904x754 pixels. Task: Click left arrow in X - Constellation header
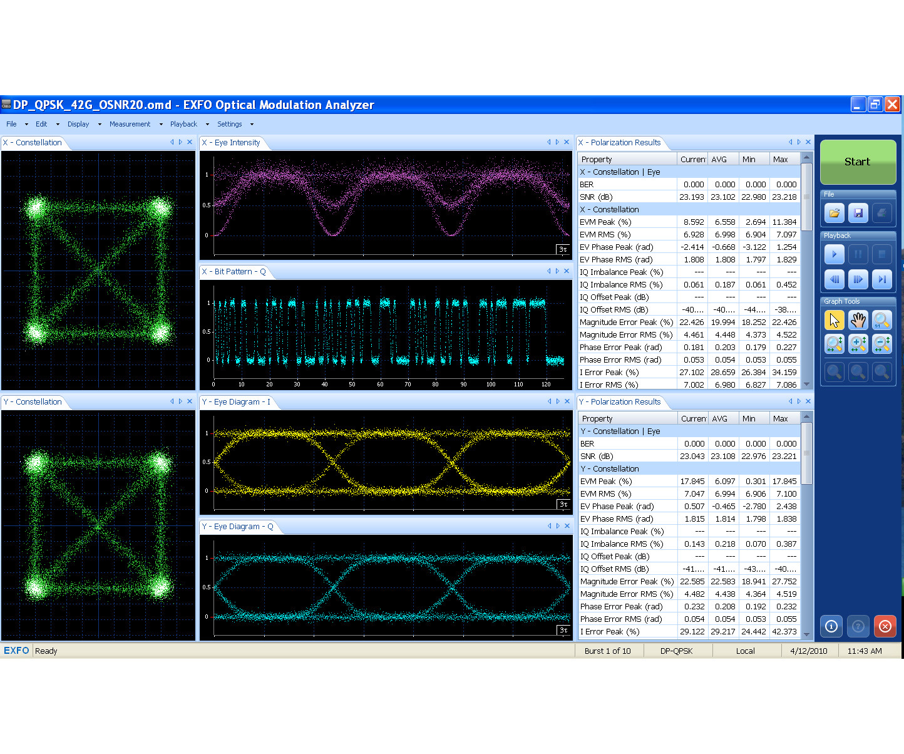coord(172,142)
